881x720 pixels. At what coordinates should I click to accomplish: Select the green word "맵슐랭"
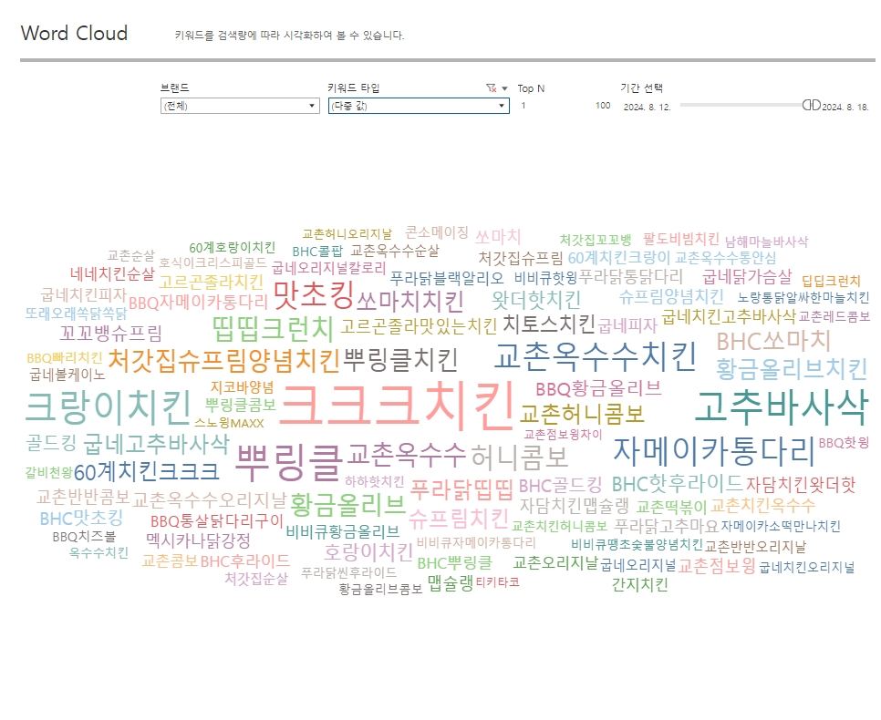click(451, 583)
